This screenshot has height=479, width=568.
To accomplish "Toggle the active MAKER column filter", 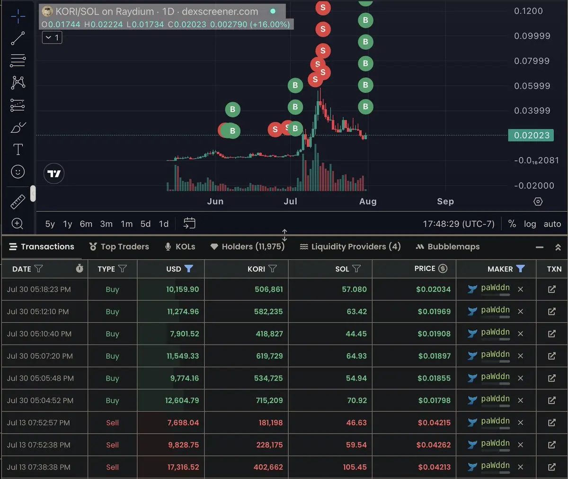I will click(521, 269).
